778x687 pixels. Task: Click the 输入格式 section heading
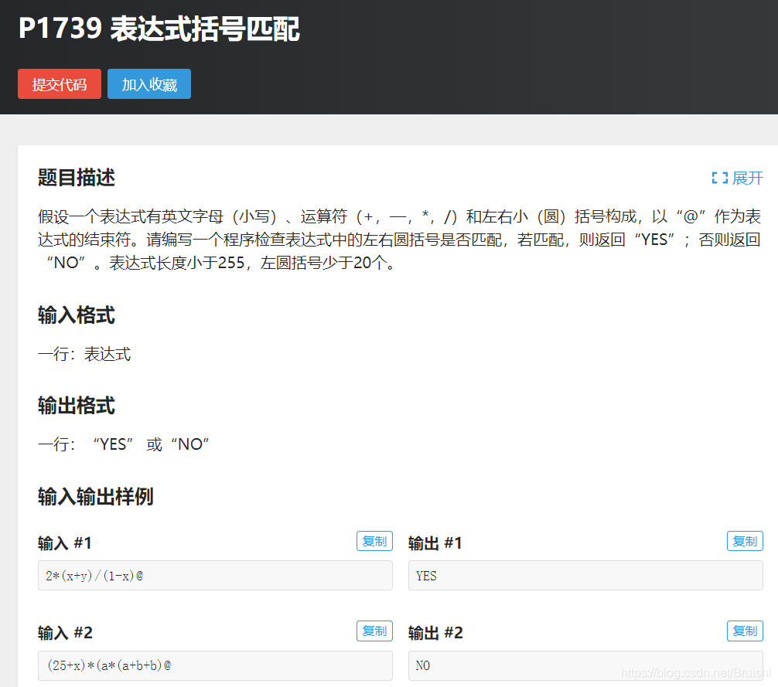point(77,315)
